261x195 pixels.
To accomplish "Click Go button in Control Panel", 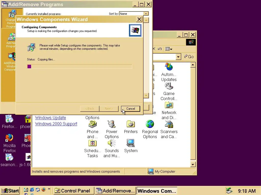I will (x=189, y=57).
